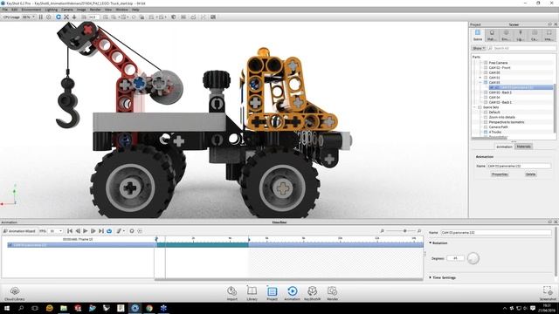Screen dimensions: 559x314
Task: Click the Properties button
Action: pyautogui.click(x=500, y=174)
